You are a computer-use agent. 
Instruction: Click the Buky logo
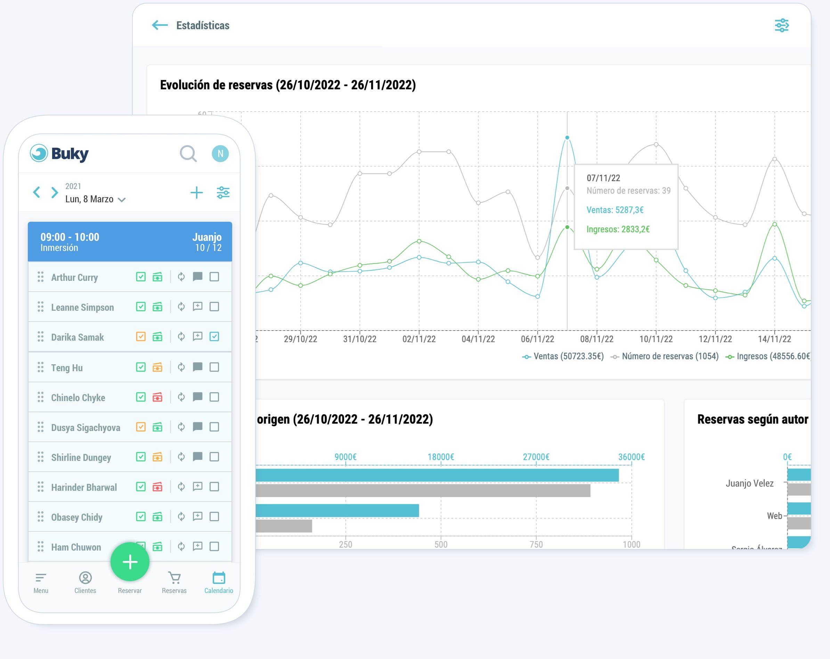[59, 153]
